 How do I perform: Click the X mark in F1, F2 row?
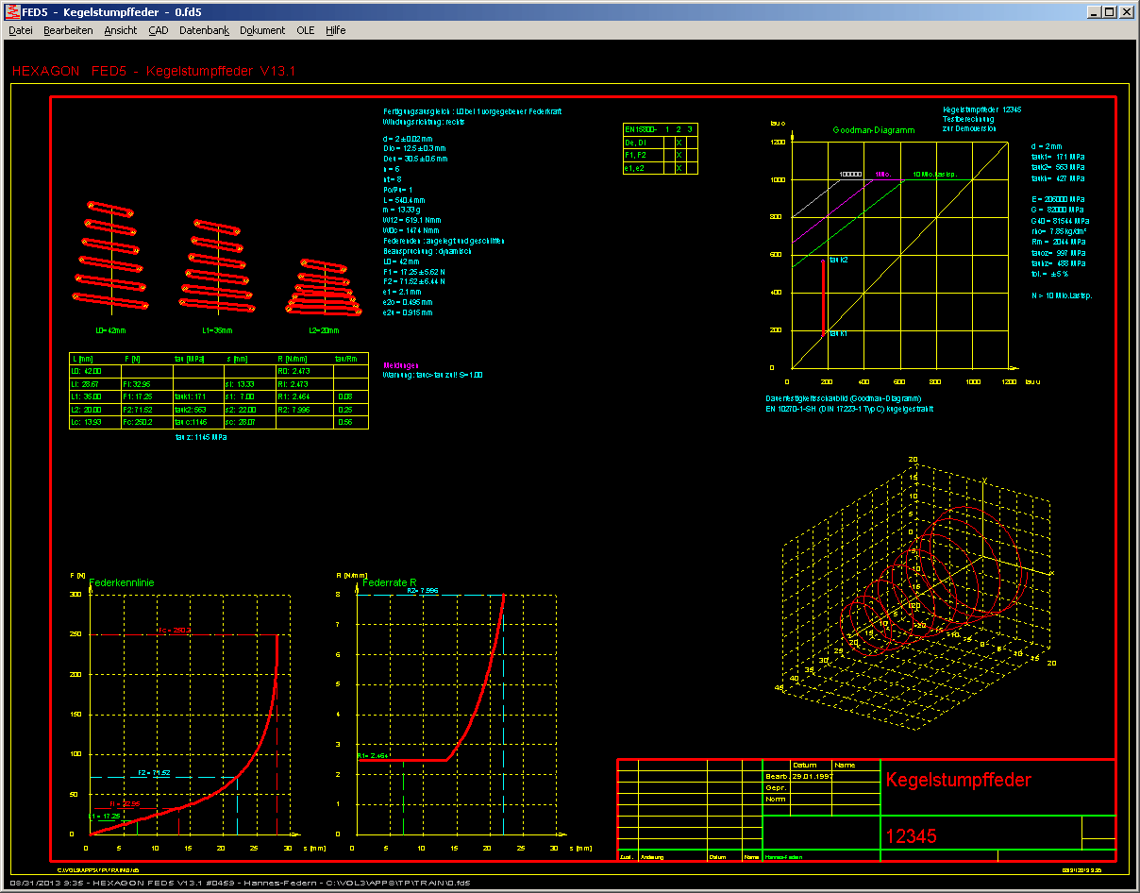(x=678, y=155)
